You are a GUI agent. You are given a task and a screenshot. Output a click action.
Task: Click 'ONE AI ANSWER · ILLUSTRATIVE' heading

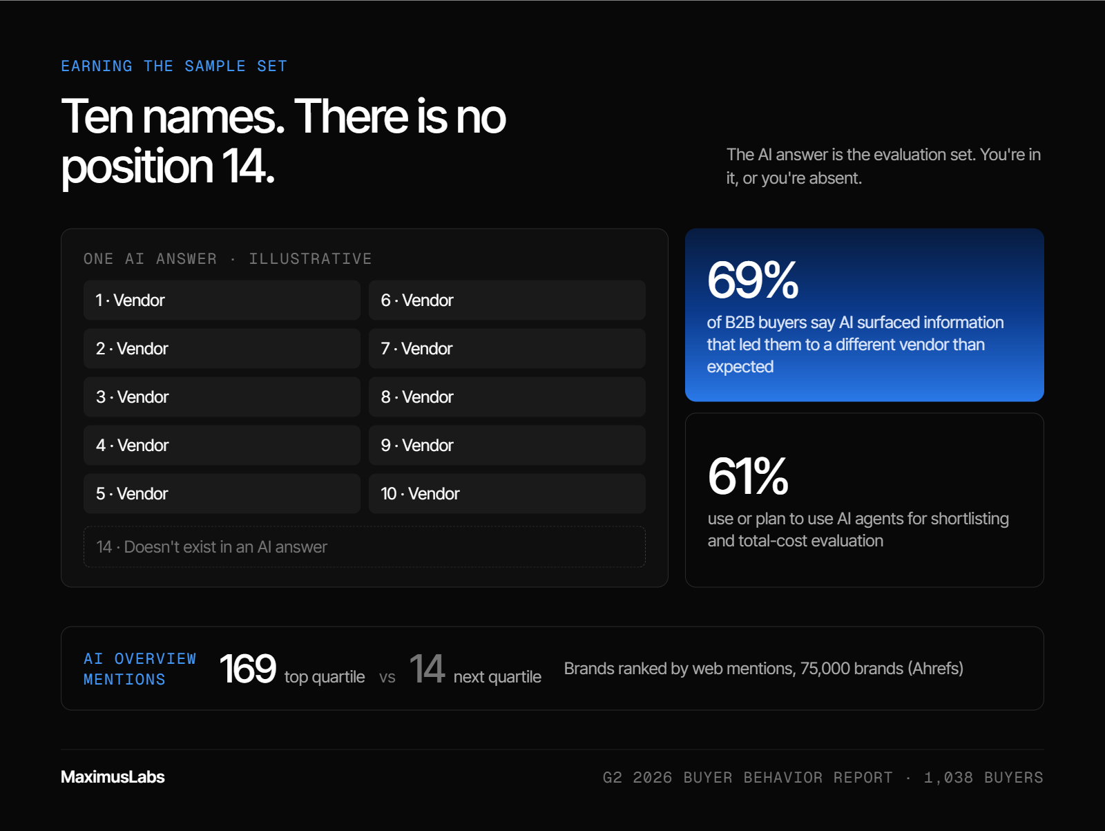pyautogui.click(x=228, y=259)
